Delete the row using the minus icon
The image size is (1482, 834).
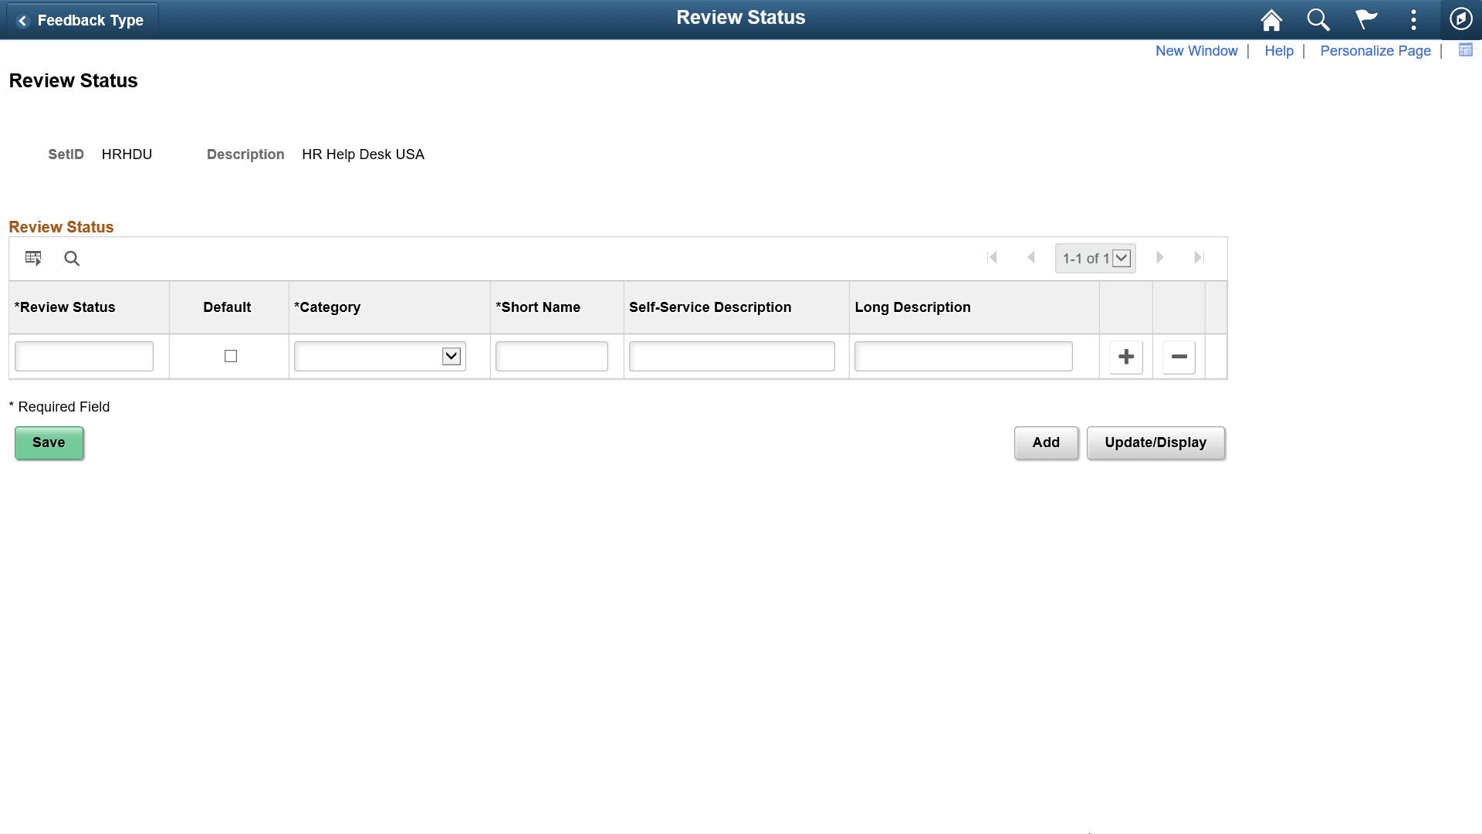point(1178,356)
